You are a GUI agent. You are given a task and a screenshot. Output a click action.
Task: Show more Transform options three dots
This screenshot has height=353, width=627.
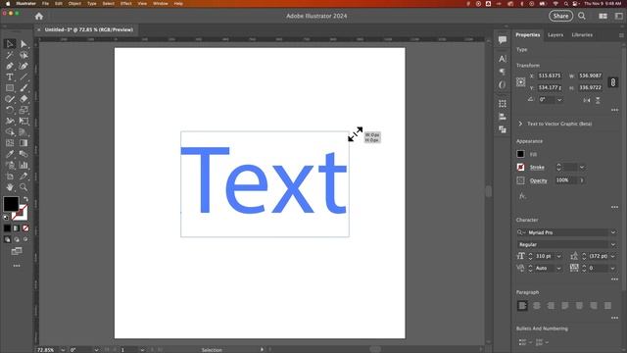(x=614, y=110)
